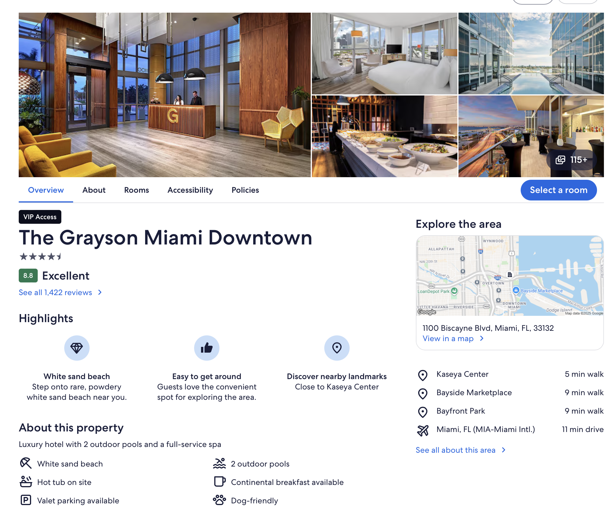Switch to the Rooms tab
This screenshot has height=516, width=614.
tap(137, 190)
